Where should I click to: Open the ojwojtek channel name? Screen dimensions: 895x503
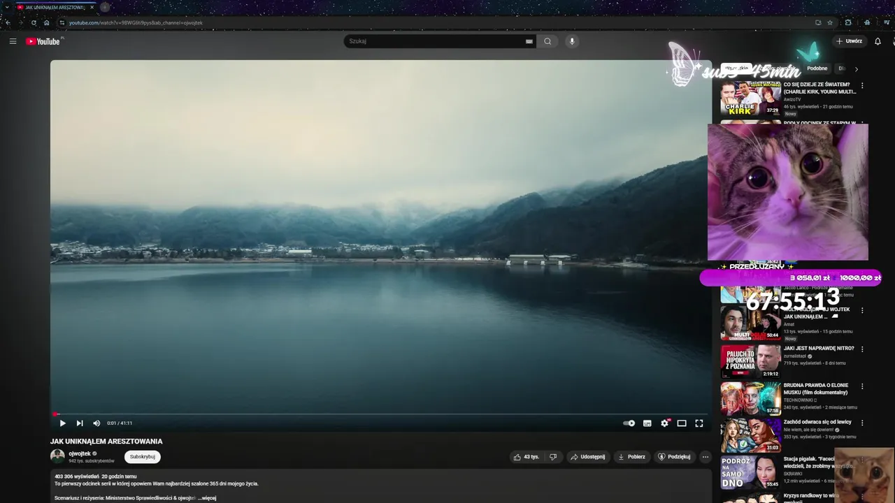click(80, 453)
